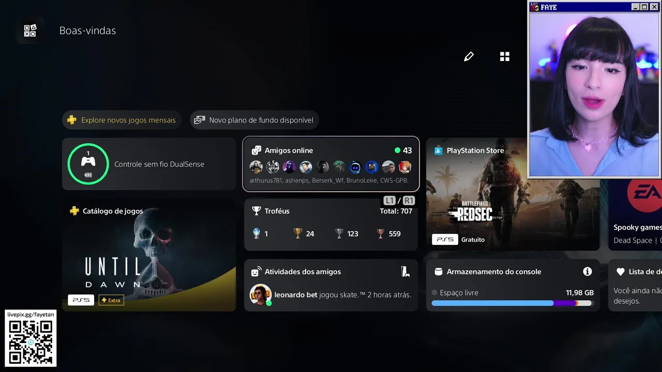662x372 pixels.
Task: Select the bronze trophy icon showing 559
Action: pyautogui.click(x=380, y=234)
